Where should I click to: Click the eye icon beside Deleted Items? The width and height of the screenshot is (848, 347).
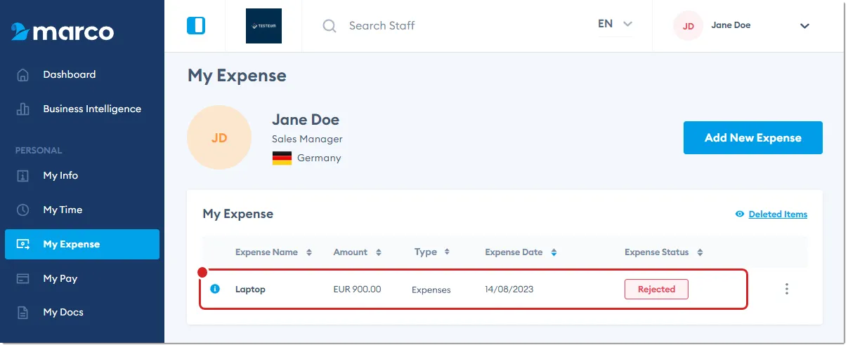740,215
